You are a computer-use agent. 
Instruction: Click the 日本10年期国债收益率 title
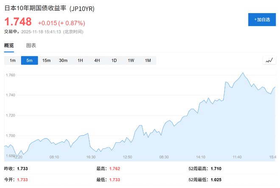coord(35,8)
